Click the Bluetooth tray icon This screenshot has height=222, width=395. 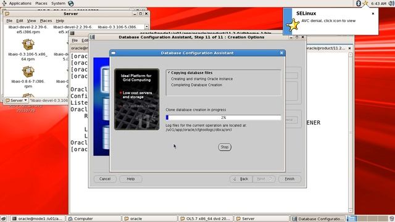(359, 3)
